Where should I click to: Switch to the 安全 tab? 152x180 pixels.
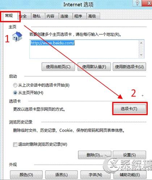[25, 16]
